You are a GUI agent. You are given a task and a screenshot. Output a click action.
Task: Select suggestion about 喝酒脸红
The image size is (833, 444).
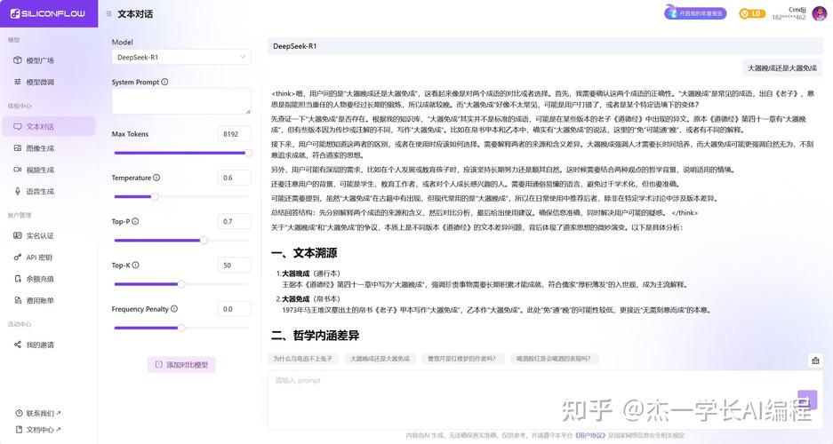pos(554,359)
